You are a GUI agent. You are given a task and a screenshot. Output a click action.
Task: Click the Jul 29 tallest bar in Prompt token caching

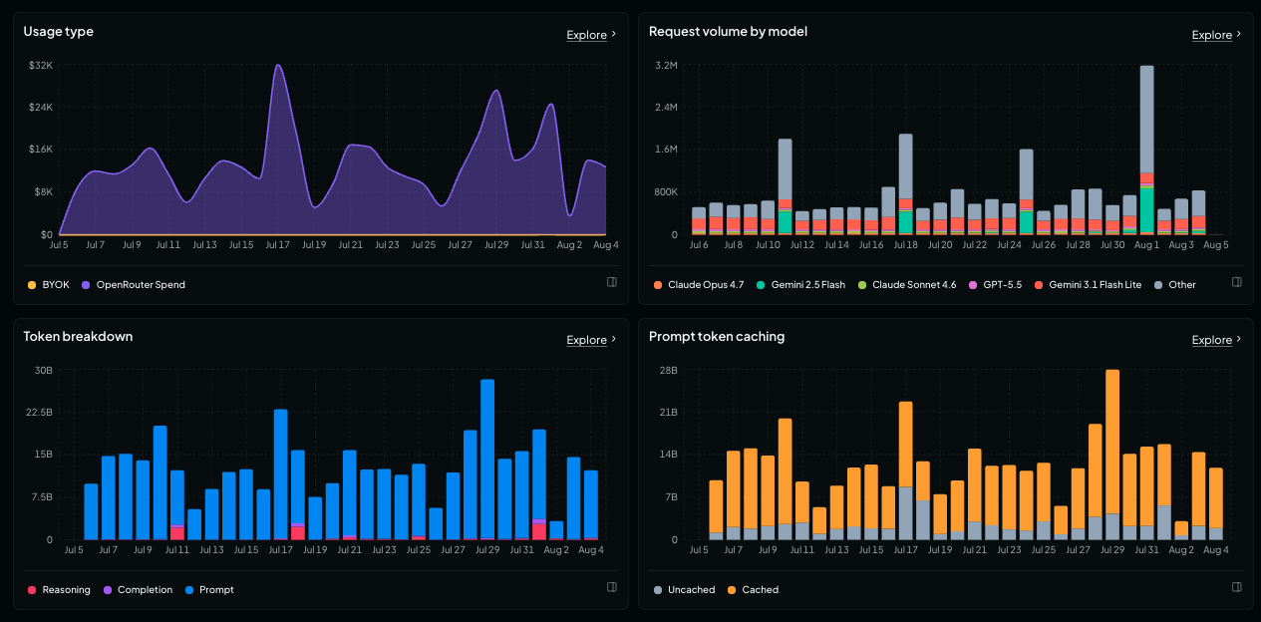(x=1112, y=455)
